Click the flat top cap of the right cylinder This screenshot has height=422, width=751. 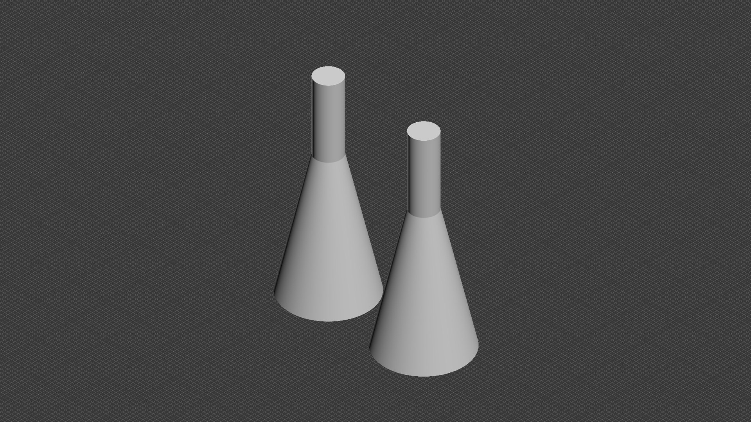pyautogui.click(x=424, y=131)
